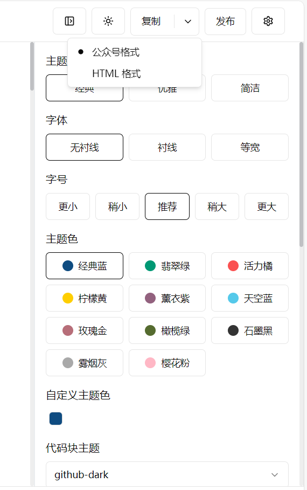Pick the 翡翠绿 green color dot
The height and width of the screenshot is (490, 307).
click(x=150, y=266)
